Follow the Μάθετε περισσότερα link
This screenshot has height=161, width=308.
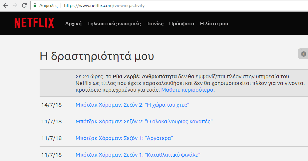coord(187,90)
